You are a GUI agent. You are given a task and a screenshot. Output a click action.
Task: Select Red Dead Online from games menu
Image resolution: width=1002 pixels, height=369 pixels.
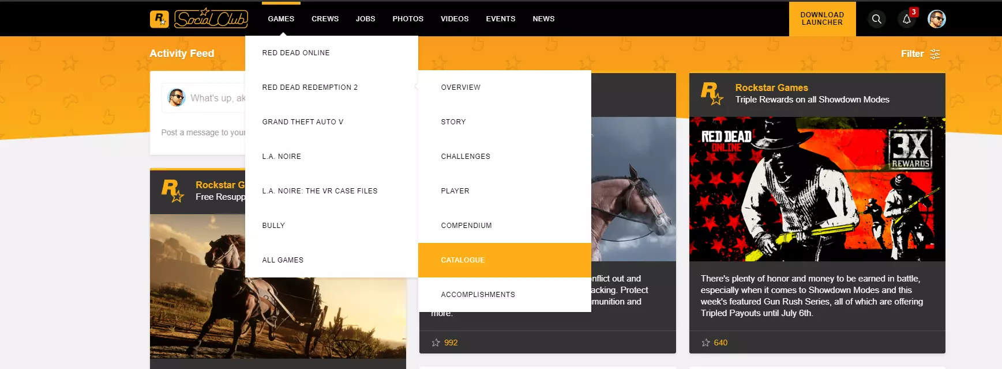click(x=332, y=53)
